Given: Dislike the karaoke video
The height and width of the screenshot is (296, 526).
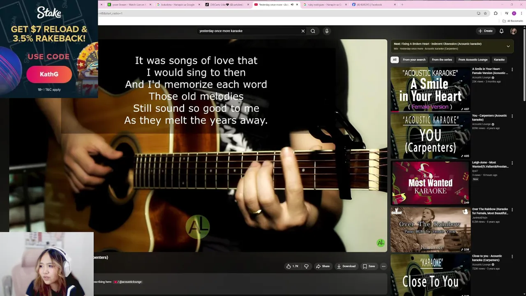Looking at the screenshot, I should 306,266.
